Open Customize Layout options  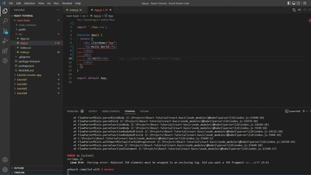[305, 3]
